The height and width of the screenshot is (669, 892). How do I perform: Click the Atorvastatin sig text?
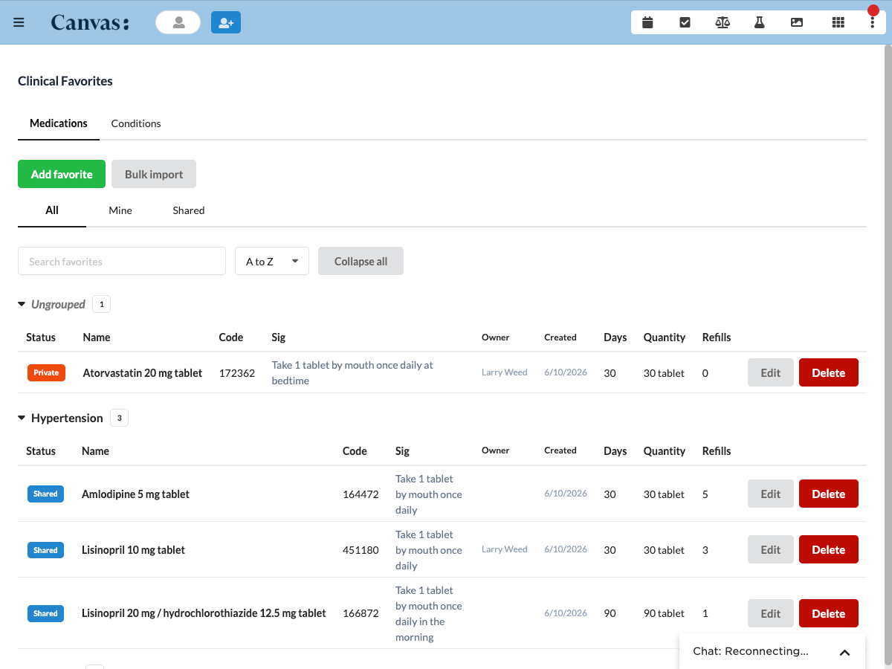point(352,372)
